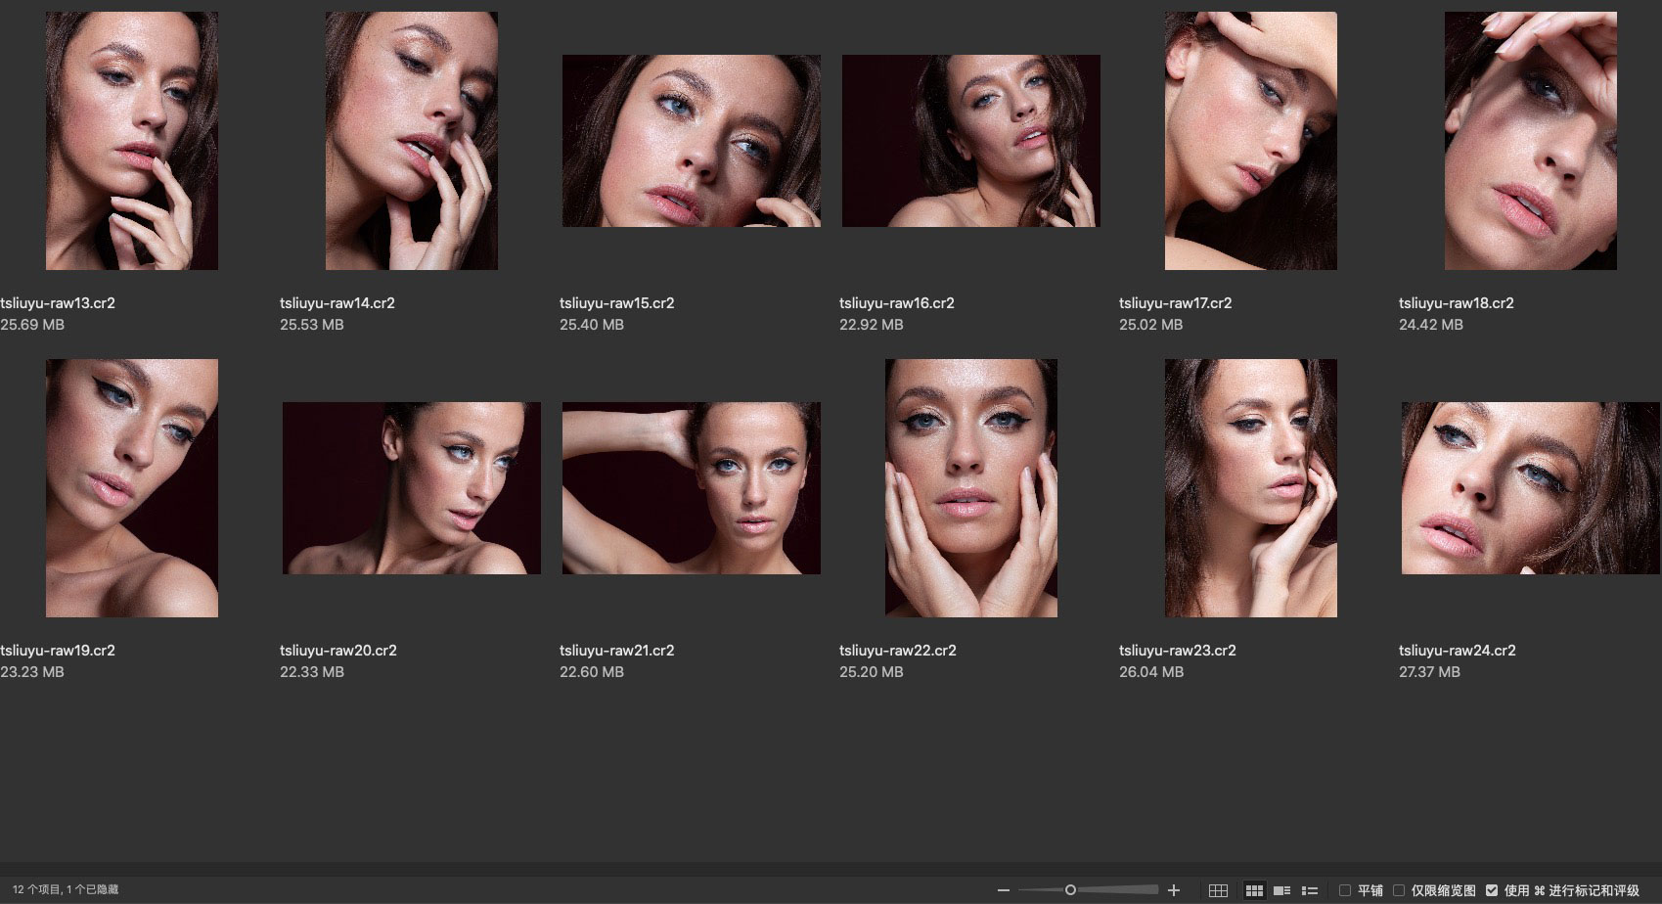The image size is (1662, 904).
Task: Click the tsliuyu-raw21.cr2 filename label
Action: pyautogui.click(x=616, y=651)
